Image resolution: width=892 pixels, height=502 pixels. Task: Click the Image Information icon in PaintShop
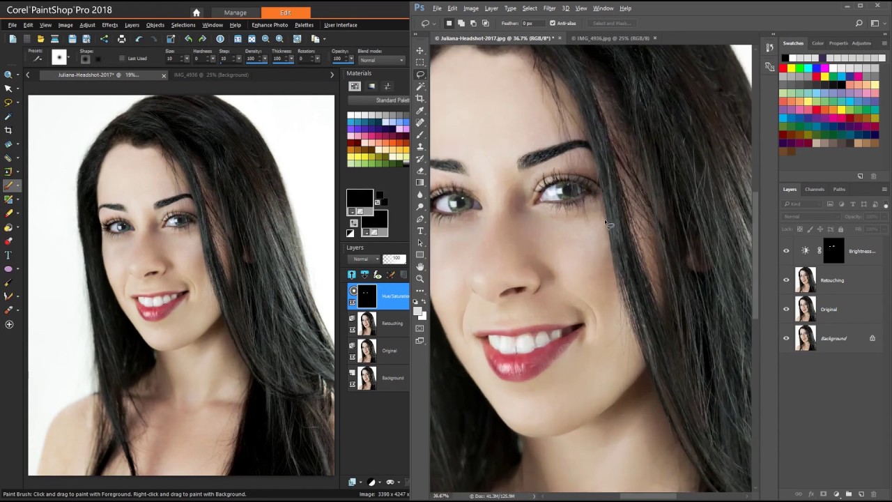click(x=220, y=39)
